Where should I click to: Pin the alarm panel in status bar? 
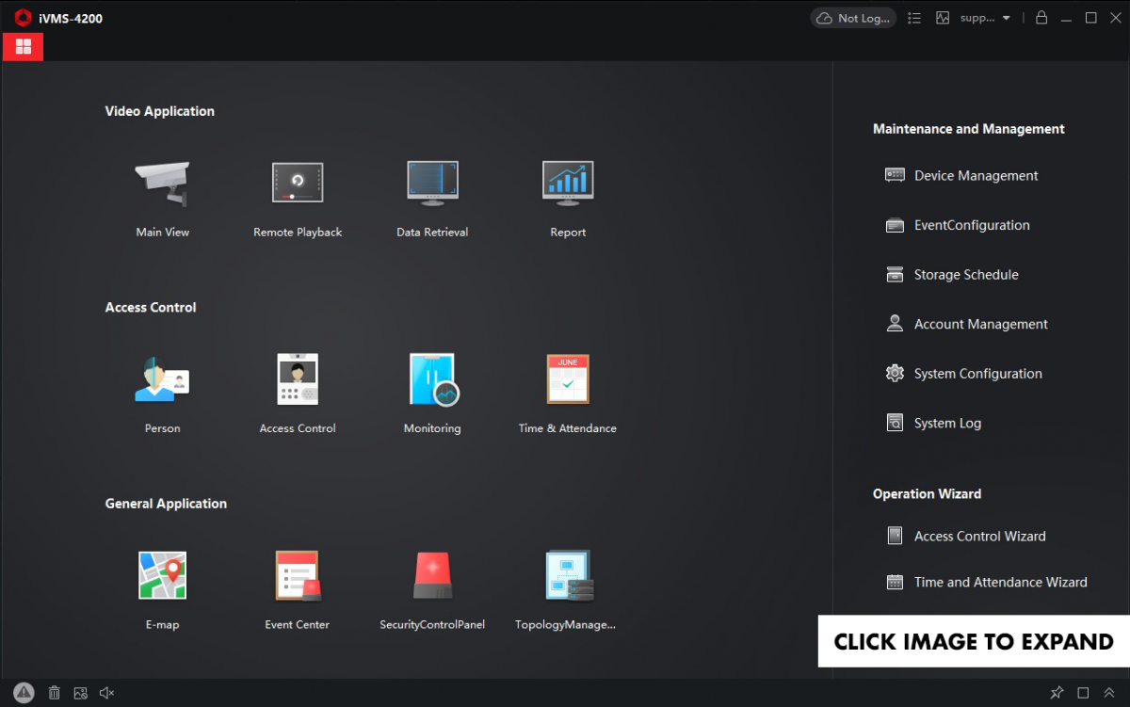pos(1057,693)
